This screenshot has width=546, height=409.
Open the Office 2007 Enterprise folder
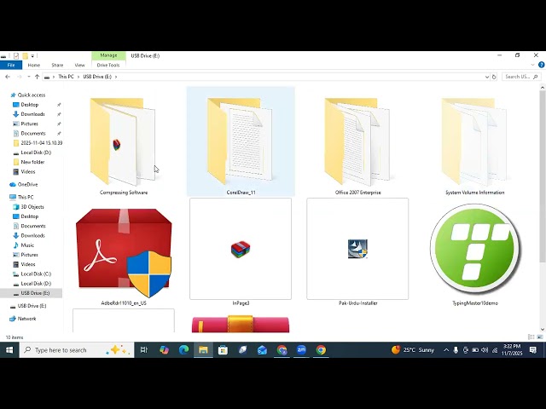(x=357, y=142)
